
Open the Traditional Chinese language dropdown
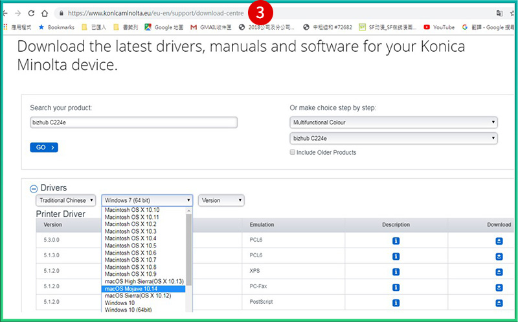pyautogui.click(x=66, y=201)
